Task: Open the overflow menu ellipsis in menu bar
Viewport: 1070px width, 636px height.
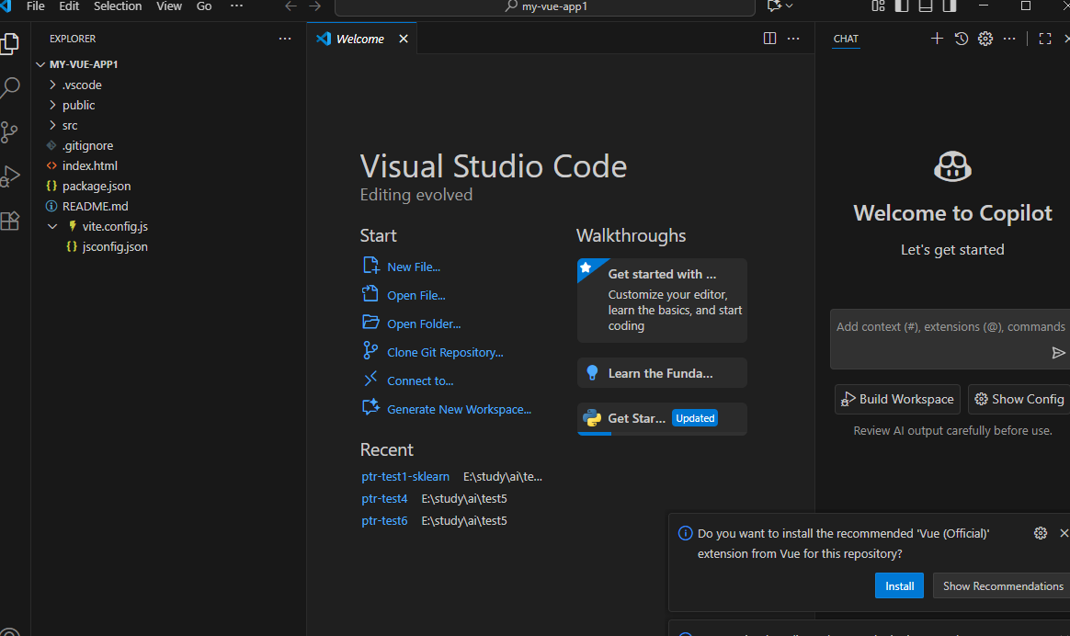Action: click(x=237, y=6)
